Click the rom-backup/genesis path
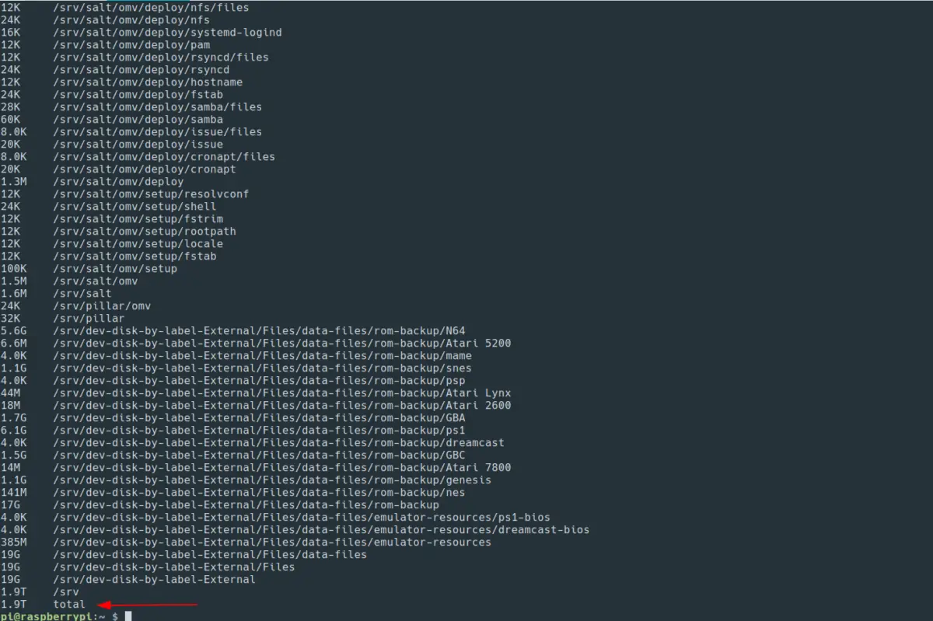 point(272,480)
